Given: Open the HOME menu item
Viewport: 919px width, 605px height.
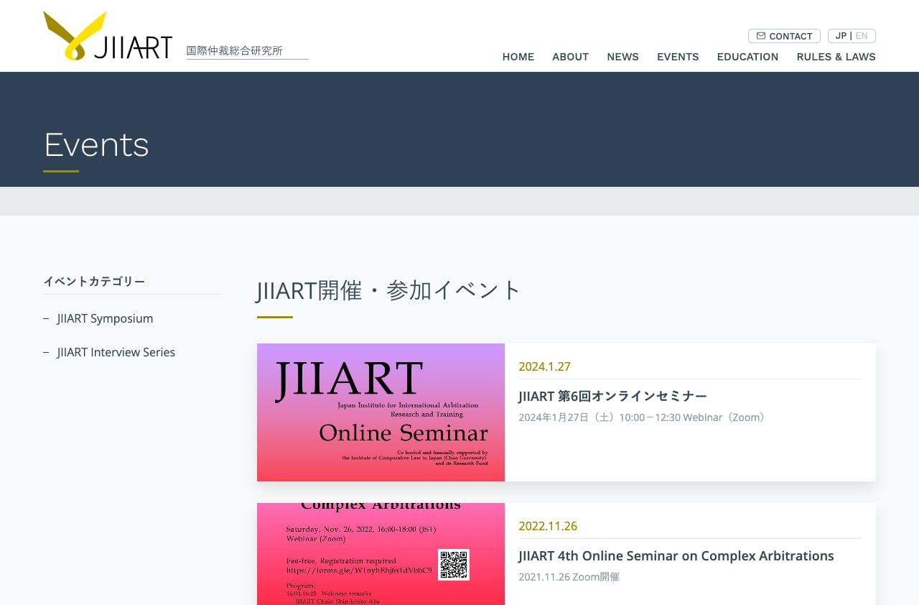Looking at the screenshot, I should (x=518, y=57).
